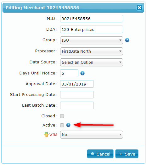Screen dimensions: 147x165
Task: Click the Save button
Action: point(127,154)
